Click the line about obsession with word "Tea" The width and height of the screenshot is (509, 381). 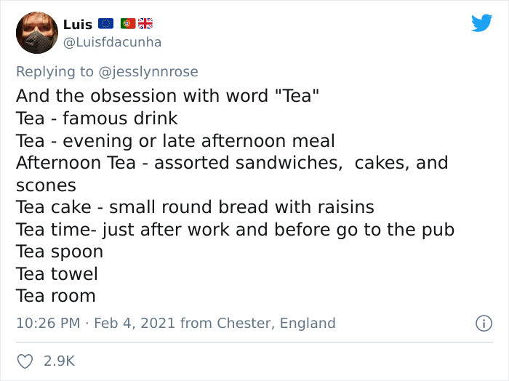click(167, 96)
